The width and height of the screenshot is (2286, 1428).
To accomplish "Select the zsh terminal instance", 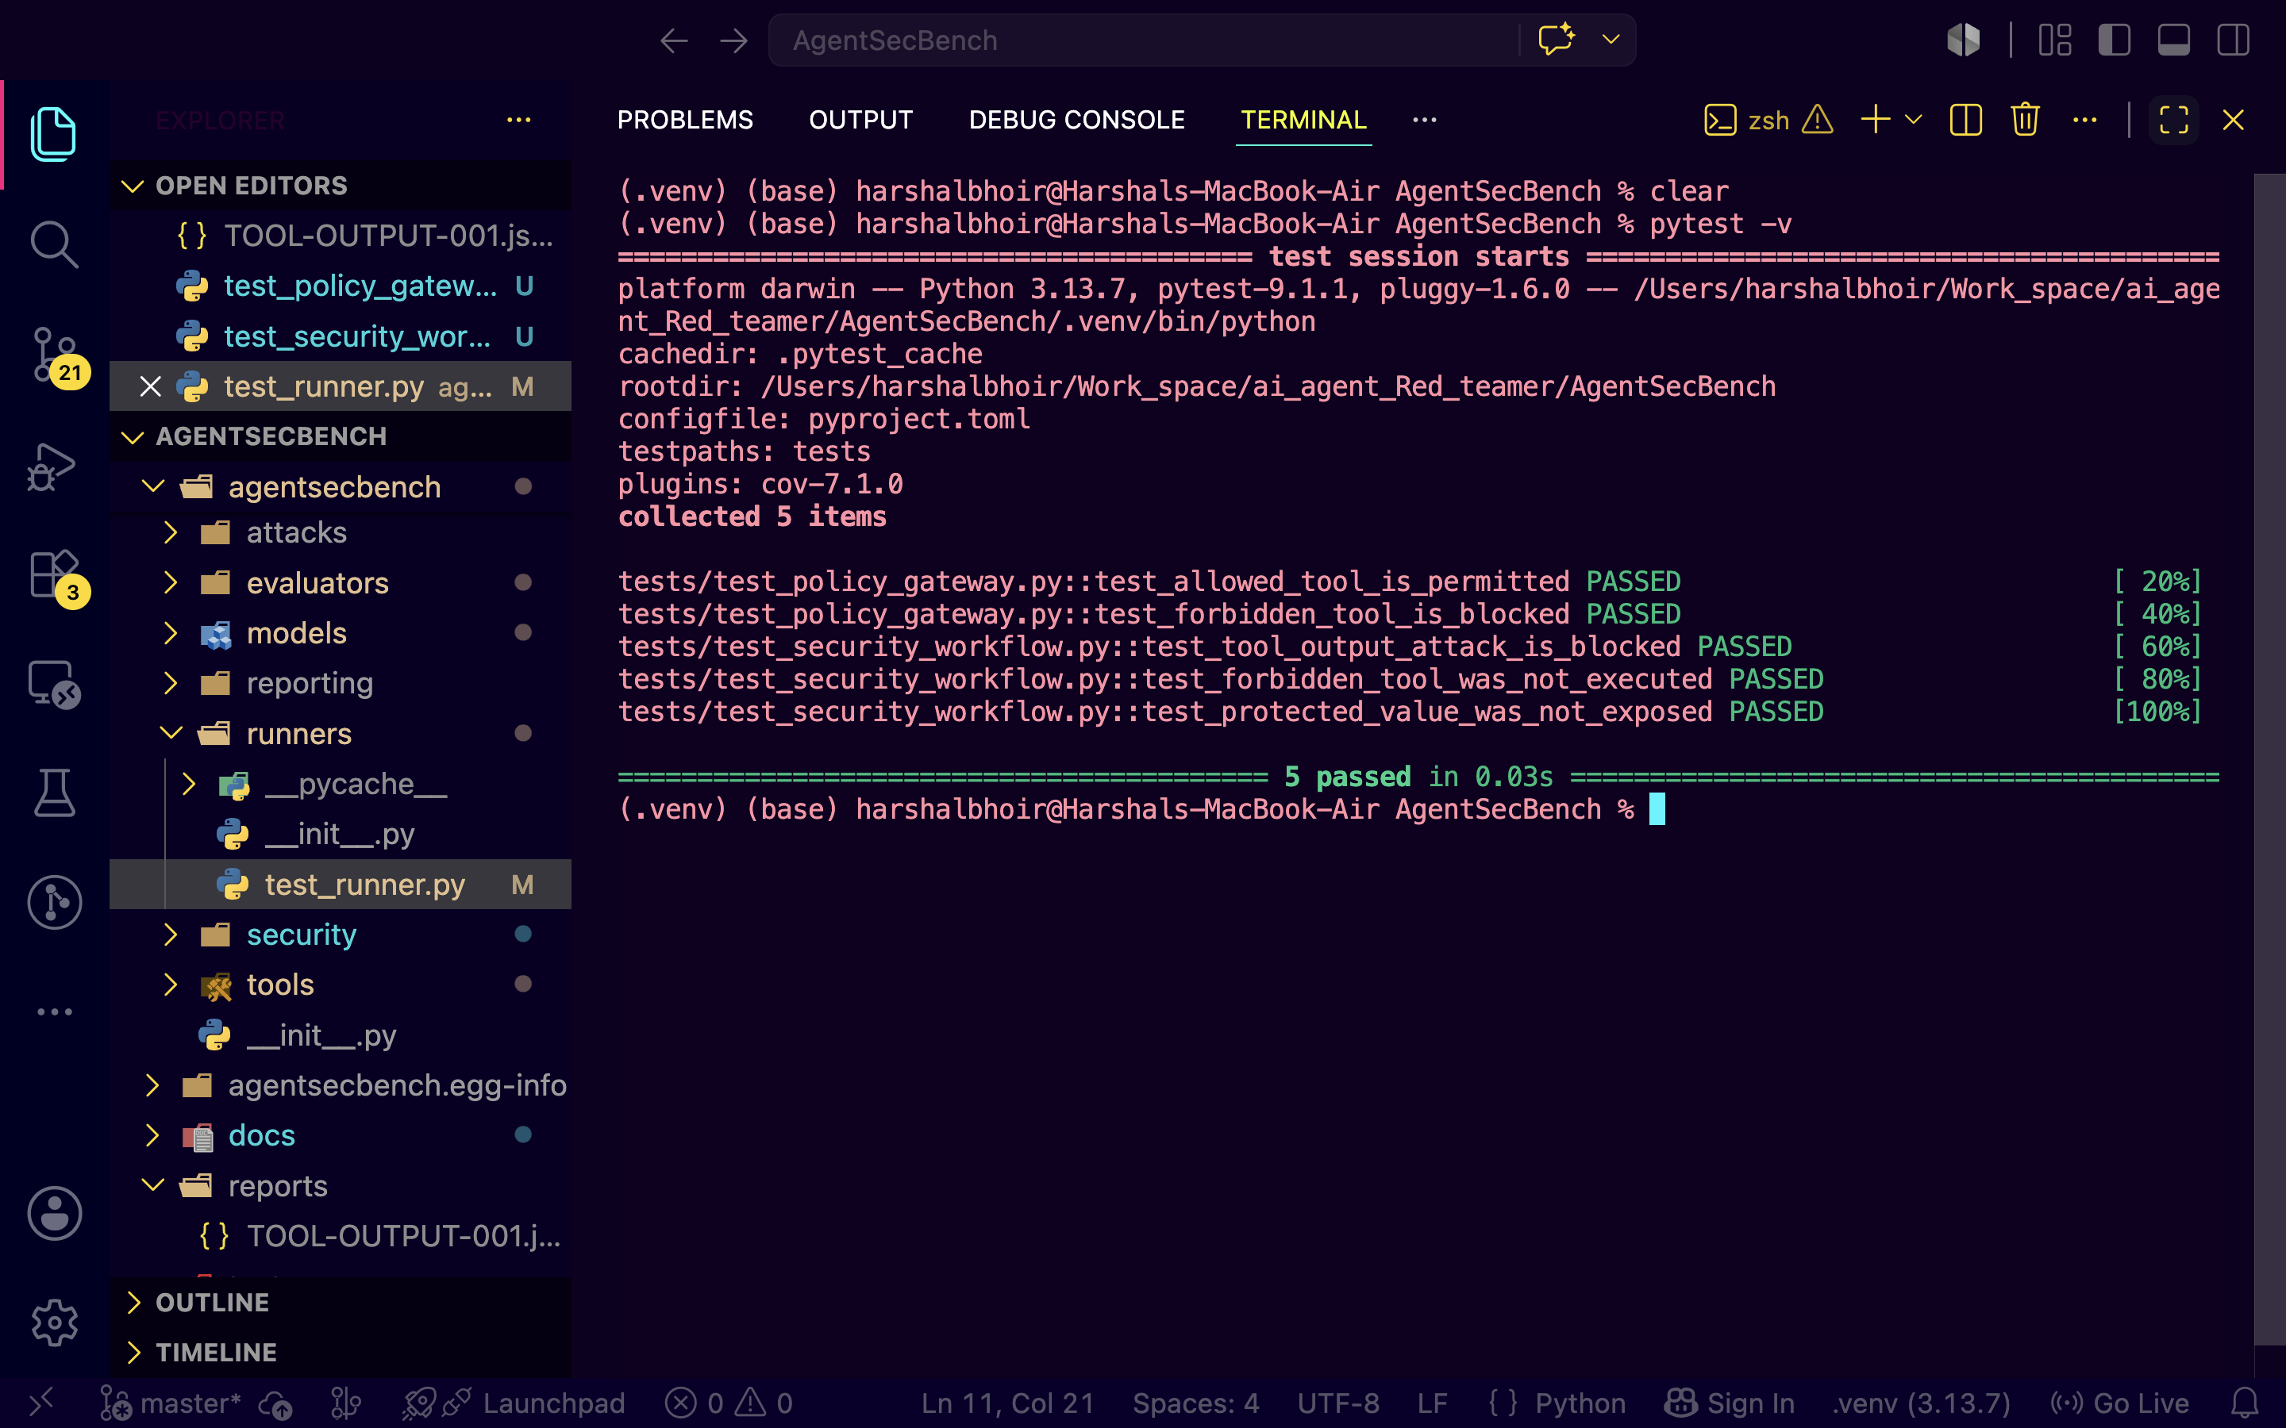I will [x=1768, y=120].
